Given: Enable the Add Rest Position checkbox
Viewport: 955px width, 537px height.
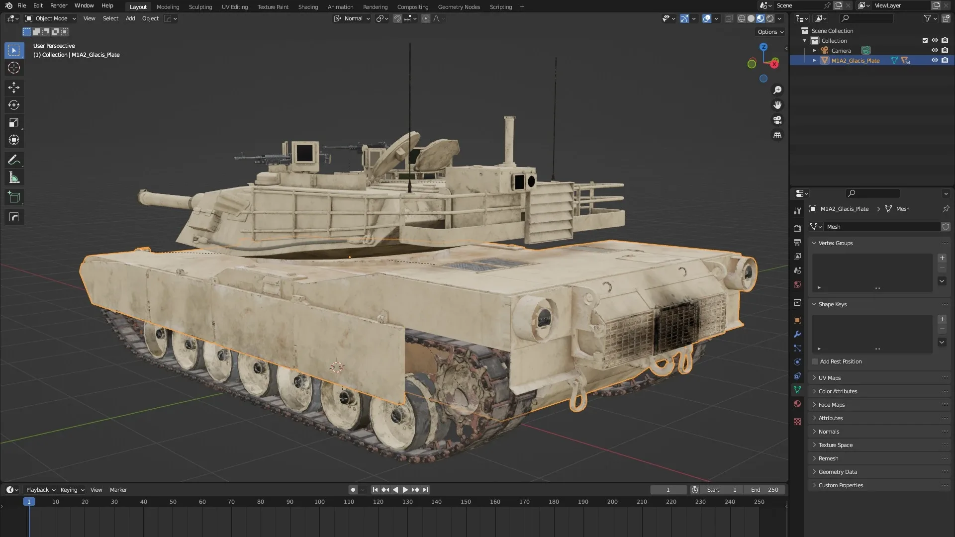Looking at the screenshot, I should (815, 361).
